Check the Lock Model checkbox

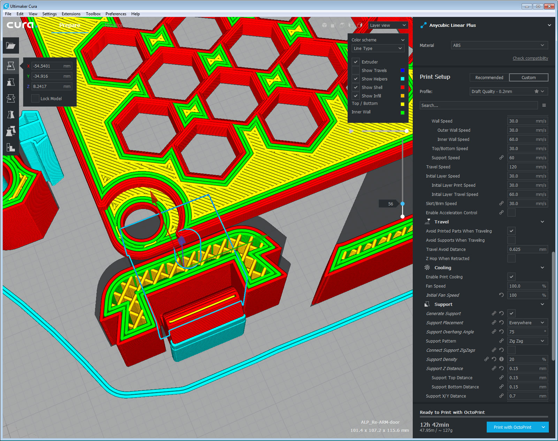pos(35,98)
